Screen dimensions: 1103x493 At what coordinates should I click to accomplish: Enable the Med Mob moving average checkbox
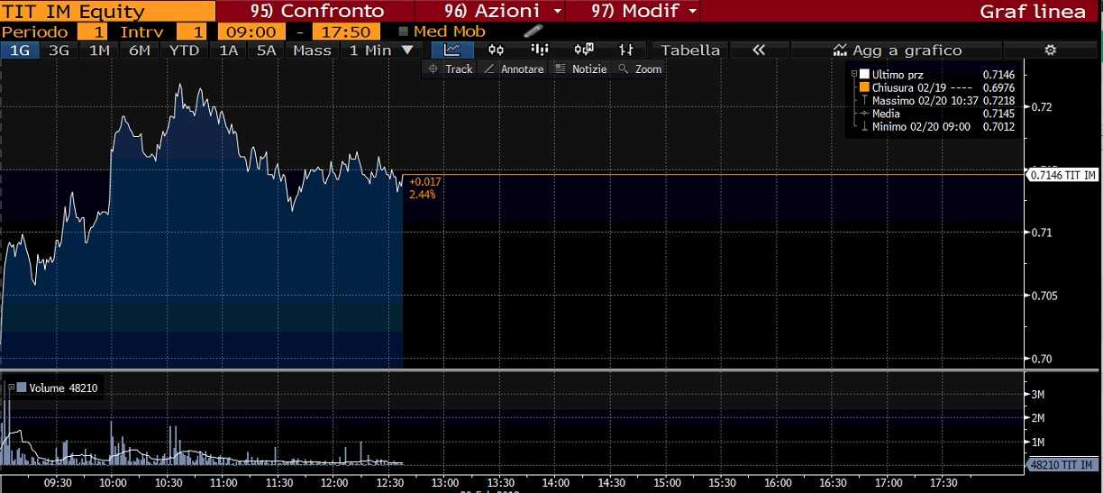405,32
